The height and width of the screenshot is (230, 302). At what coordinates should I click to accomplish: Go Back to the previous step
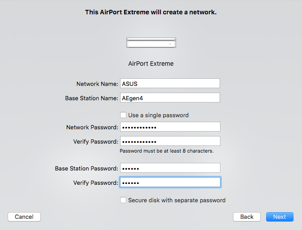pyautogui.click(x=247, y=217)
